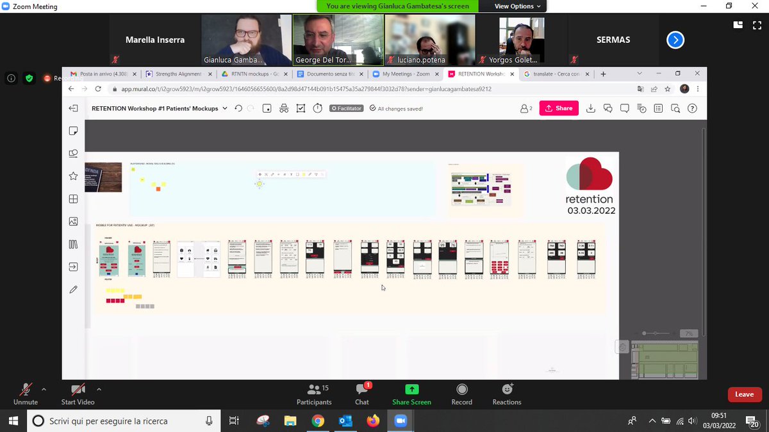Click the Mural timer icon
Screen dimensions: 769x432
click(317, 108)
